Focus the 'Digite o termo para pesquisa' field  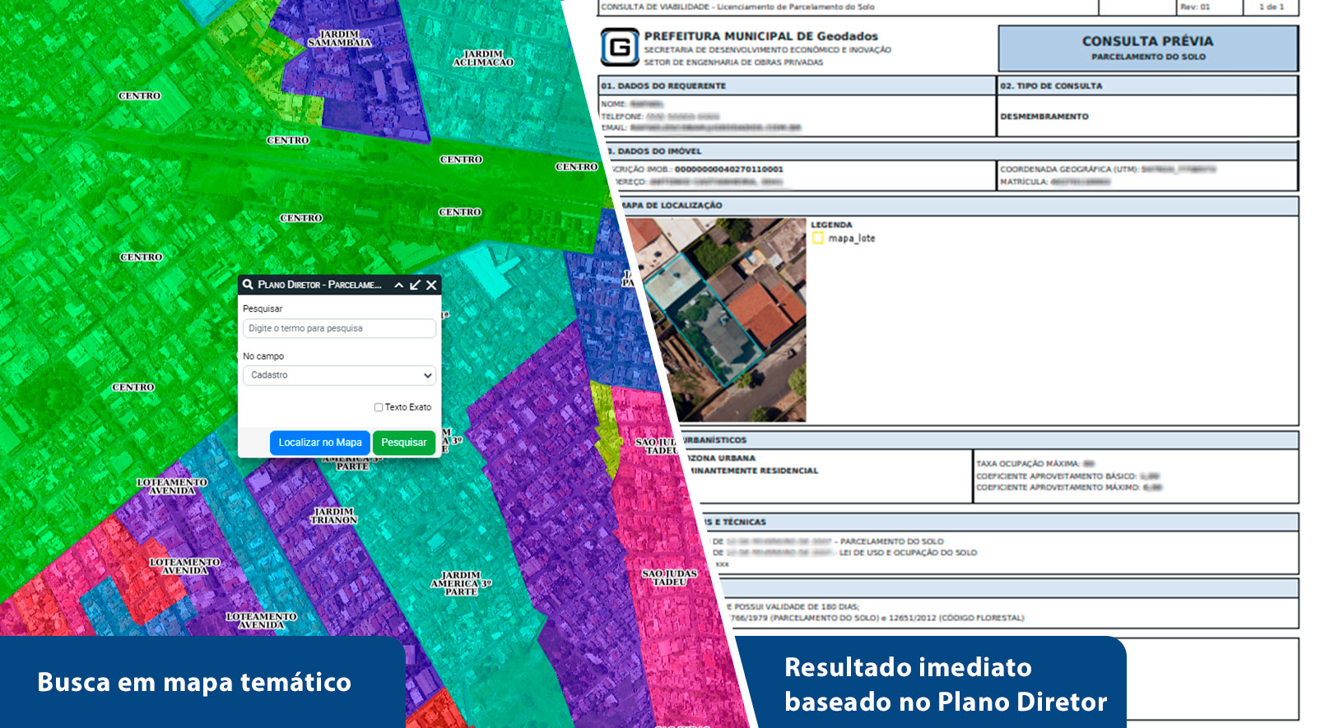pyautogui.click(x=339, y=328)
